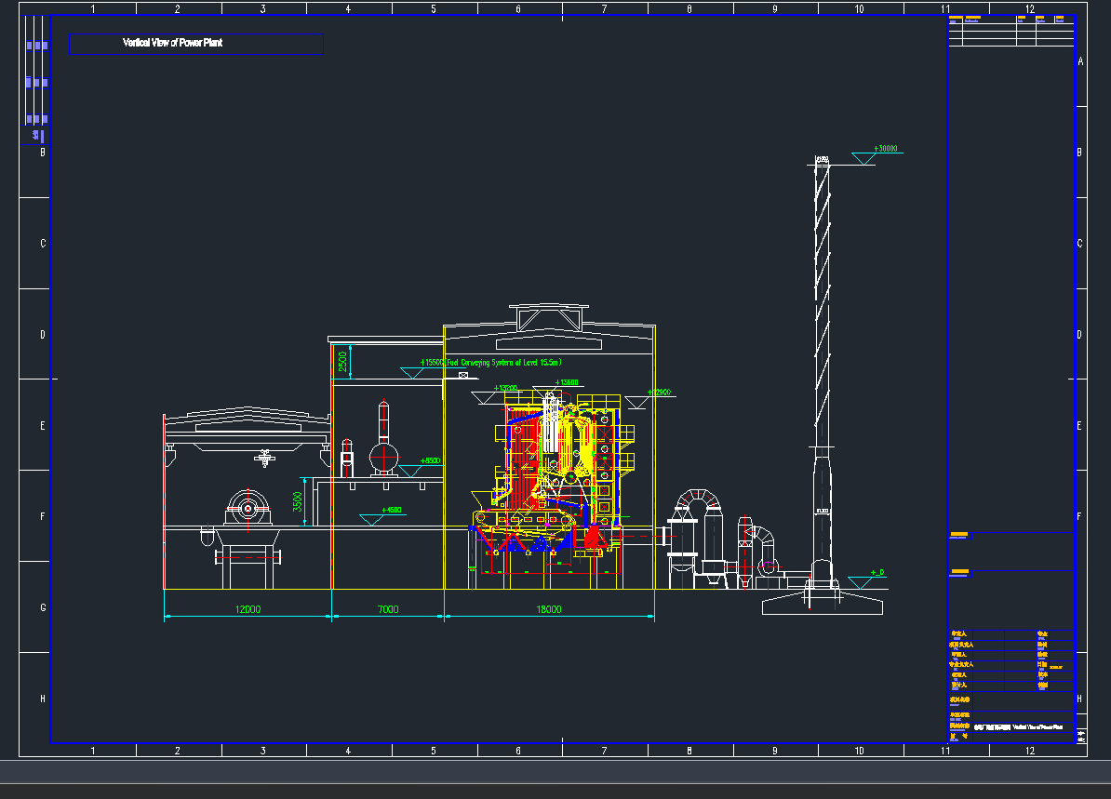1111x799 pixels.
Task: Select the vertical 2500 dimension text
Action: pos(343,362)
